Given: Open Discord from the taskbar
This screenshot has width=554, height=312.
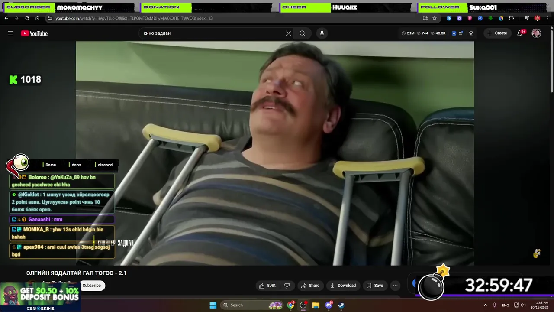Looking at the screenshot, I should click(329, 305).
